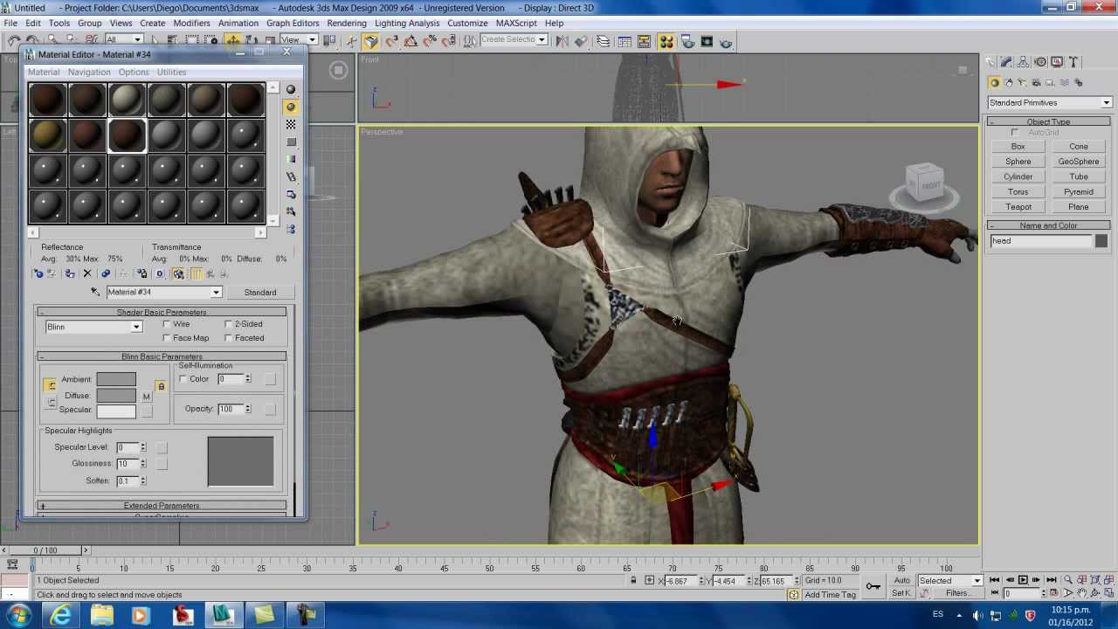Open the Graph Editors menu
Image resolution: width=1118 pixels, height=629 pixels.
click(x=293, y=23)
